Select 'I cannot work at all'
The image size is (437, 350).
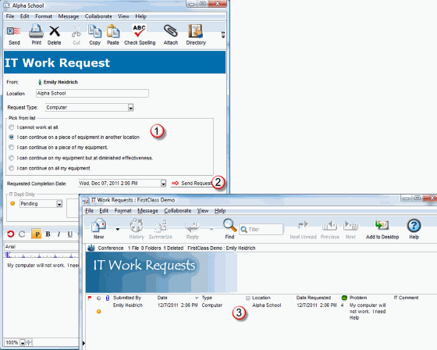tap(12, 127)
